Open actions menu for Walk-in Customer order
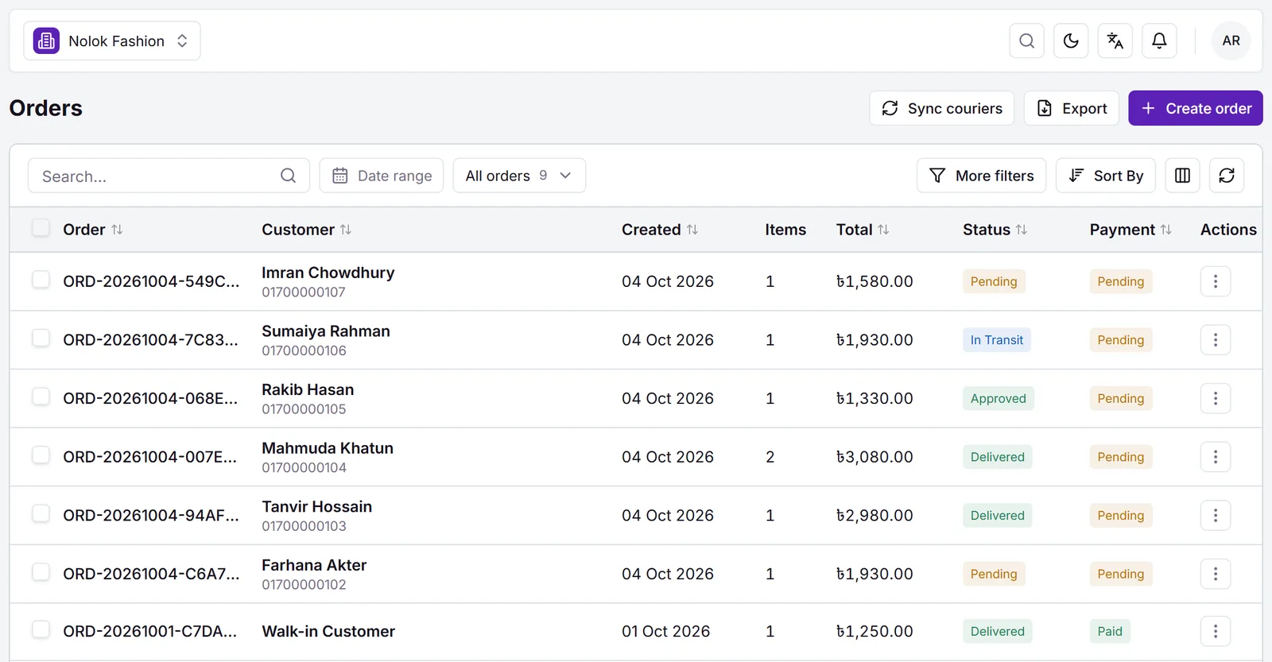 pos(1215,631)
